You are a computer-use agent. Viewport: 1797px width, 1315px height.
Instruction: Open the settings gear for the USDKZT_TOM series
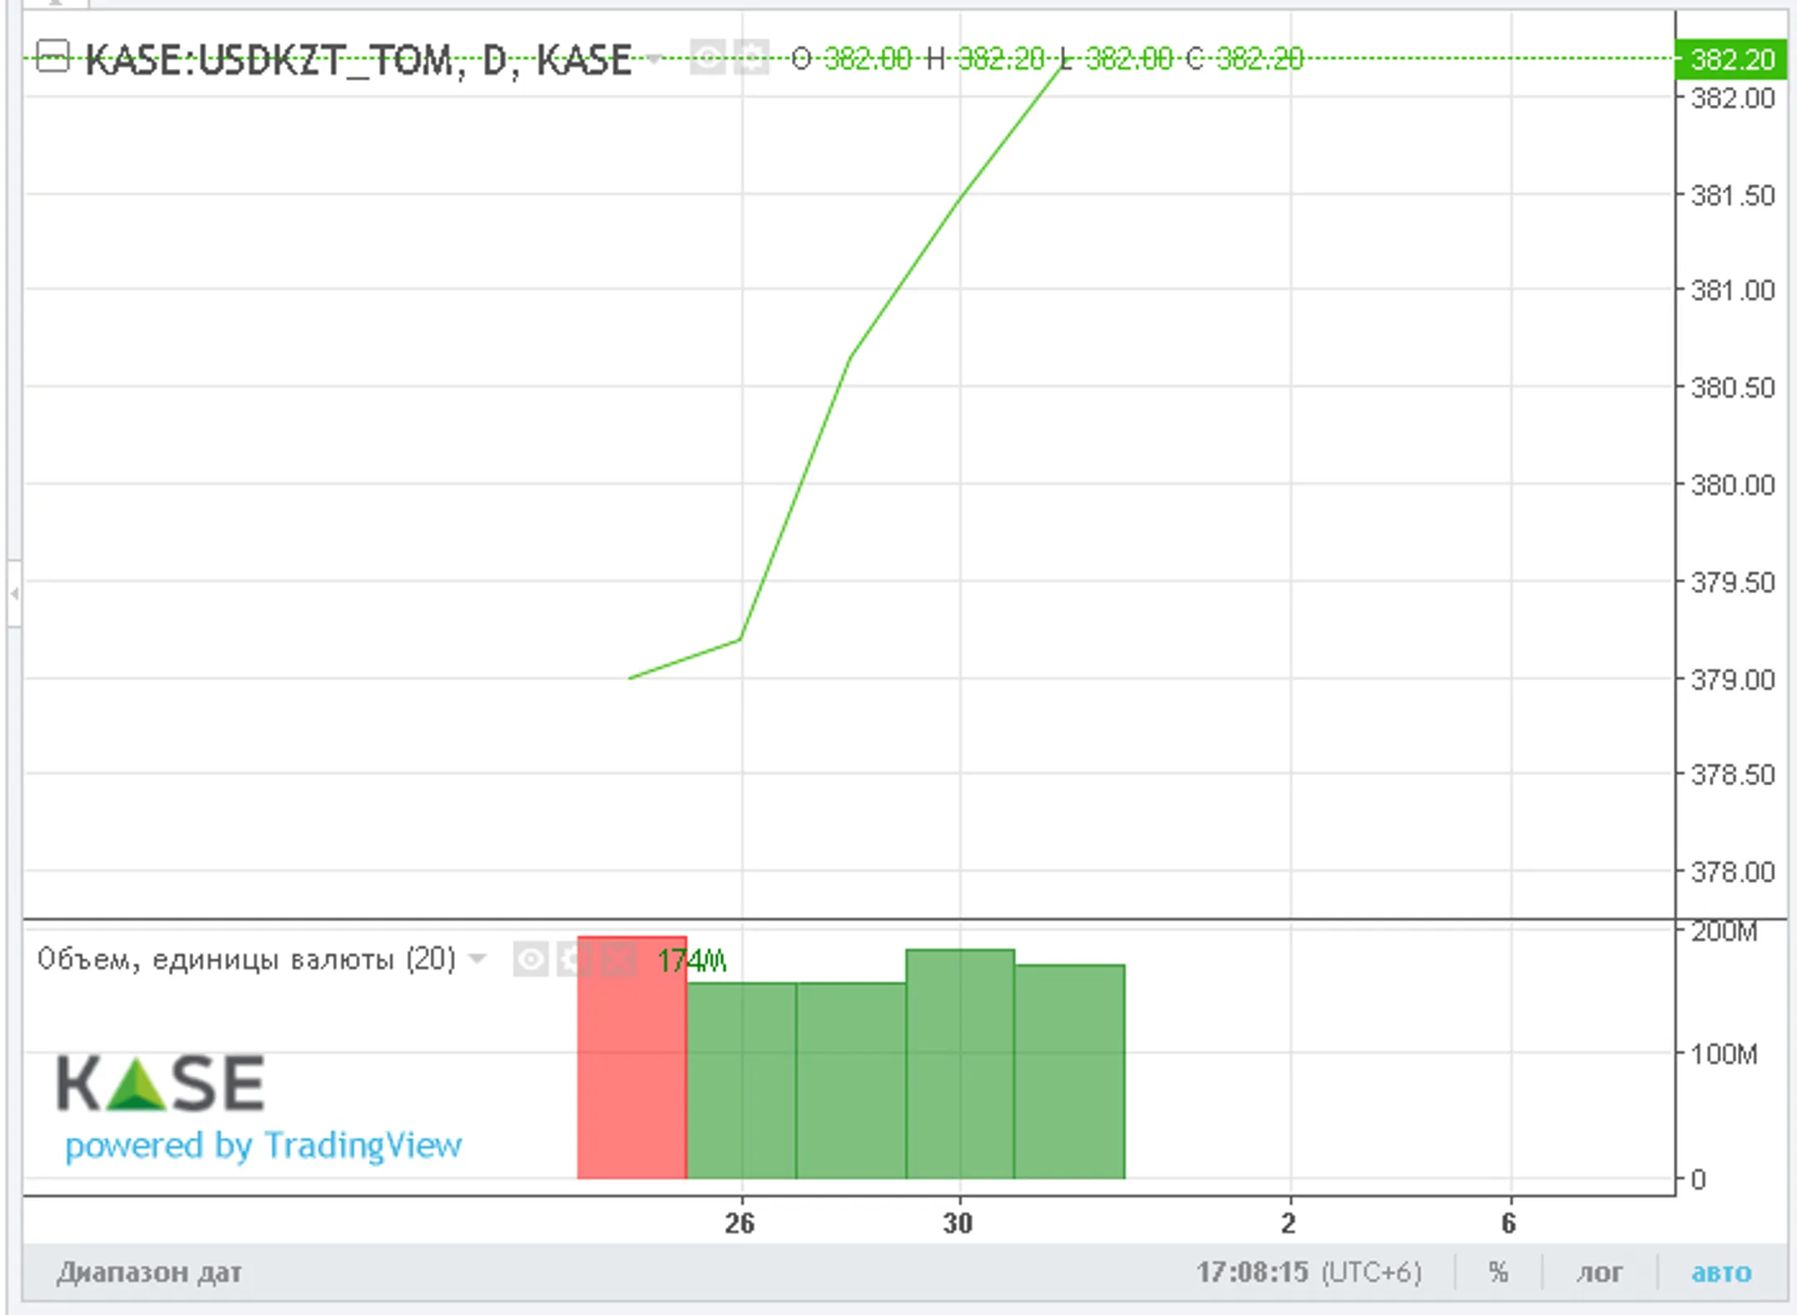752,58
